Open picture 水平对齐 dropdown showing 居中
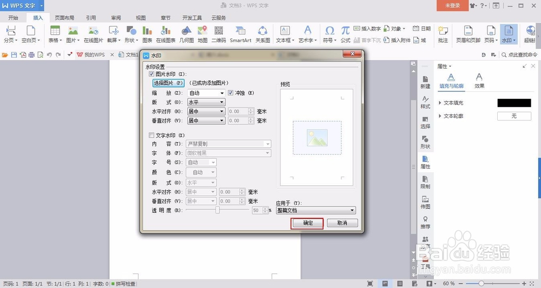Viewport: 541px width, 288px height. (206, 112)
